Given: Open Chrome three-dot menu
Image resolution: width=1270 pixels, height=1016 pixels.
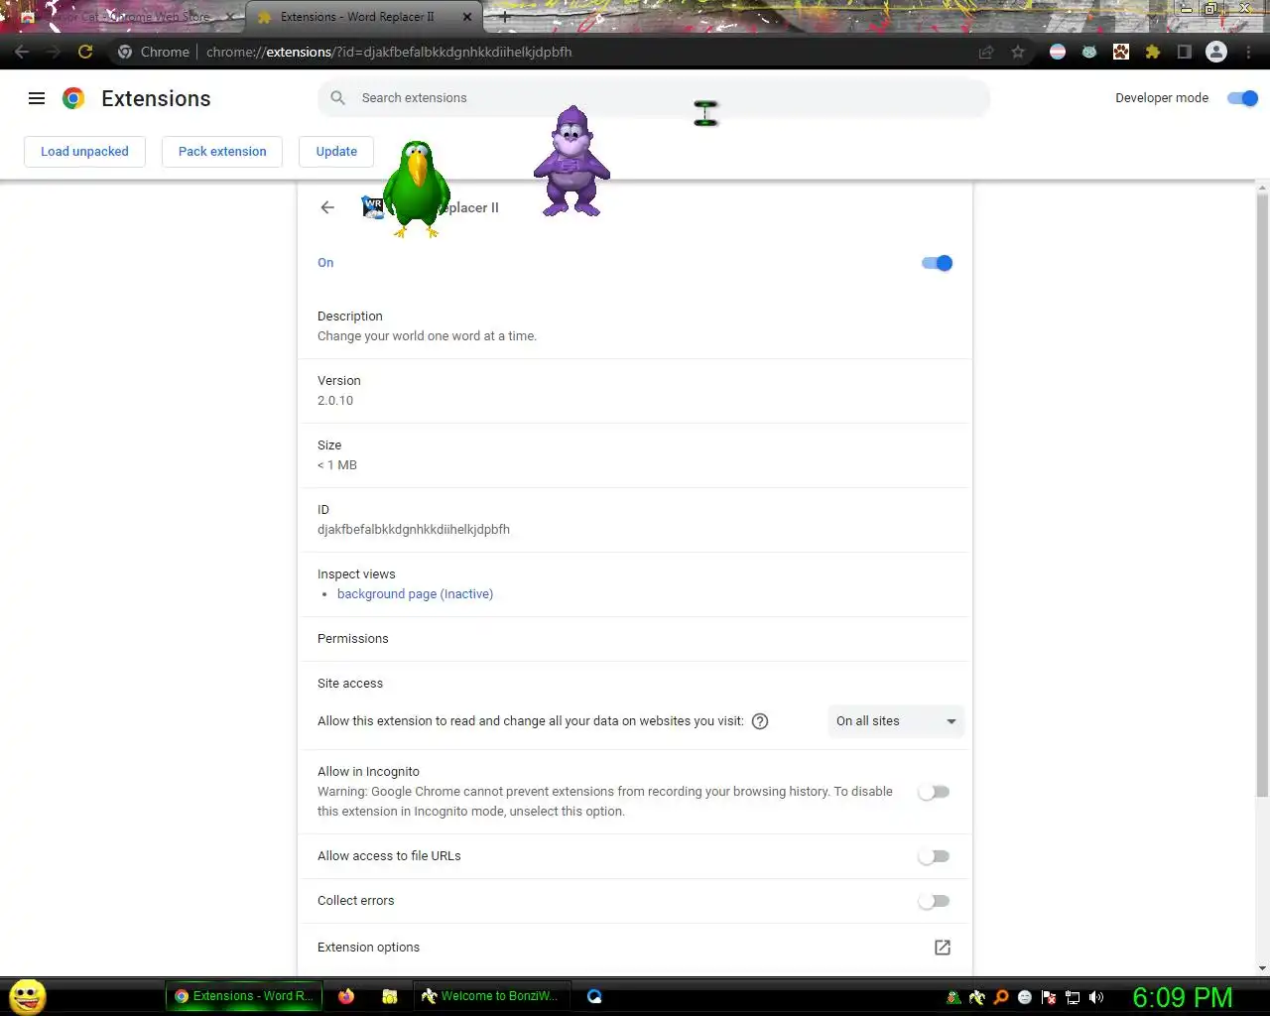Looking at the screenshot, I should coord(1248,52).
